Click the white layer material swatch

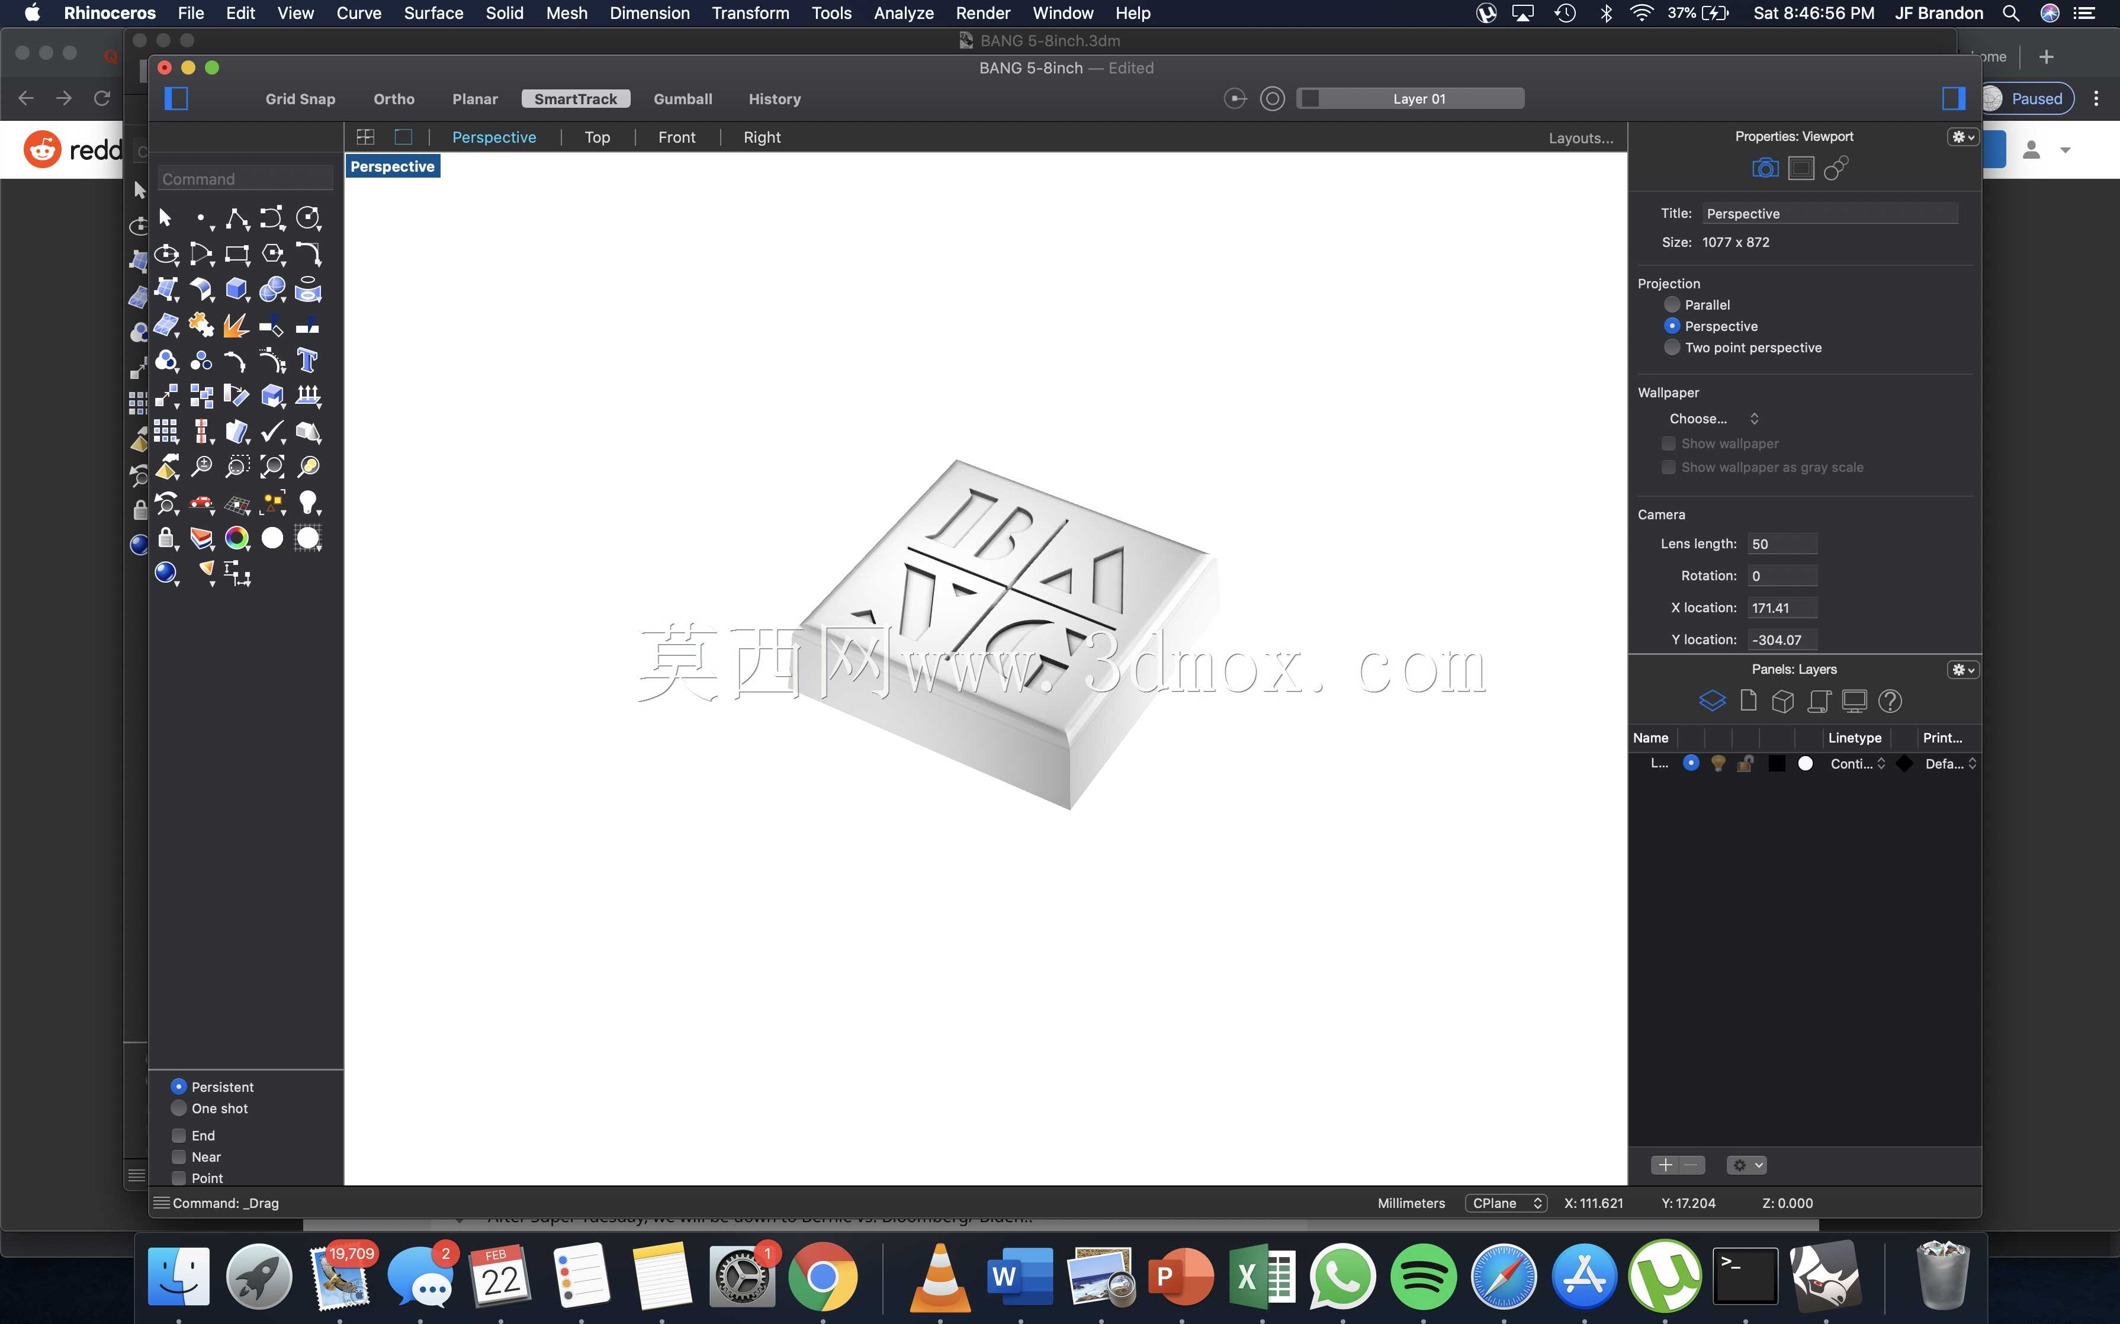tap(1805, 764)
